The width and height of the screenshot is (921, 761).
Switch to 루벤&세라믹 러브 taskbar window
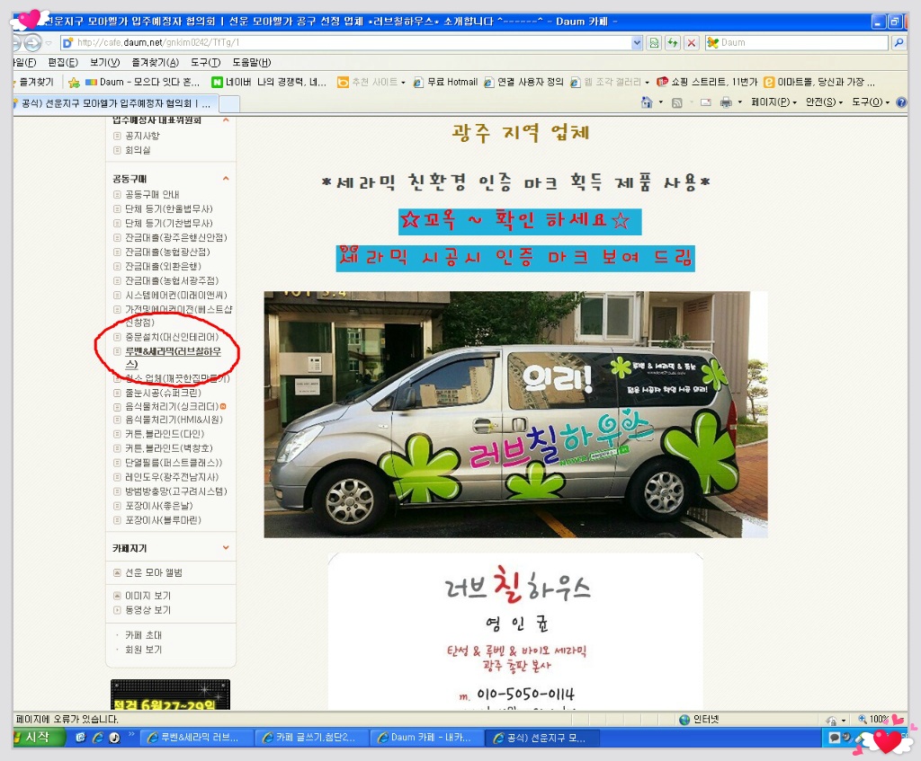pos(197,738)
